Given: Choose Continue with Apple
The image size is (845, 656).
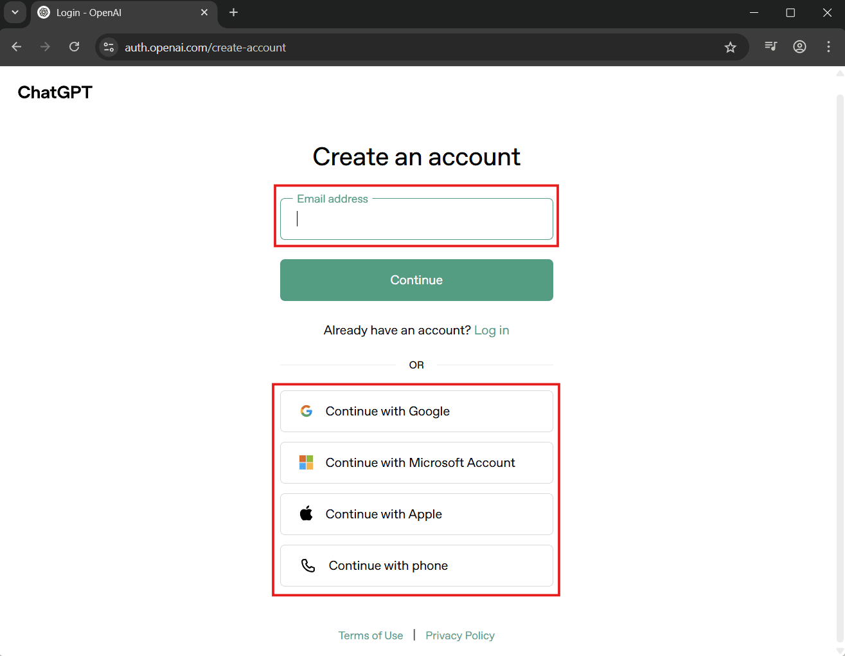Looking at the screenshot, I should point(416,514).
